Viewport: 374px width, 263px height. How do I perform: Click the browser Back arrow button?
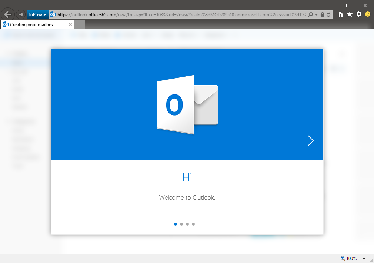[x=8, y=14]
